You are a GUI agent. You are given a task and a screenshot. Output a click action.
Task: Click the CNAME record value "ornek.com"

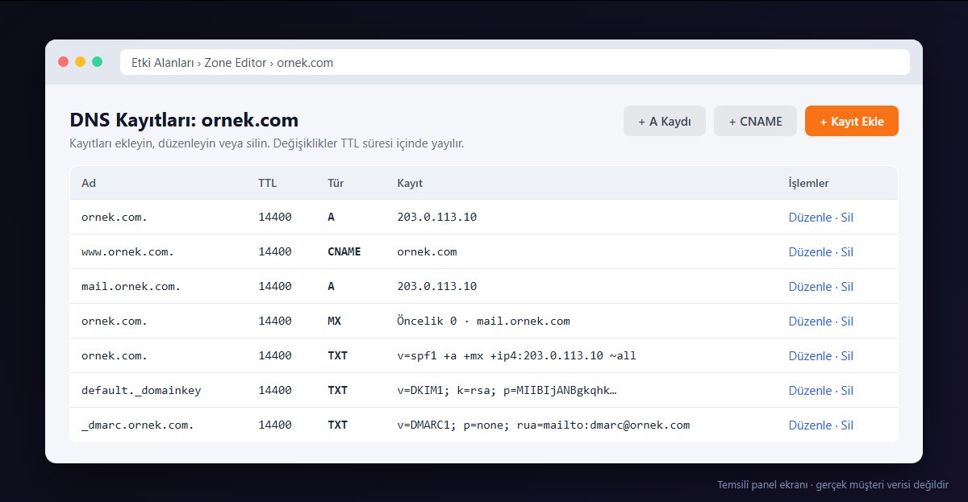(427, 252)
